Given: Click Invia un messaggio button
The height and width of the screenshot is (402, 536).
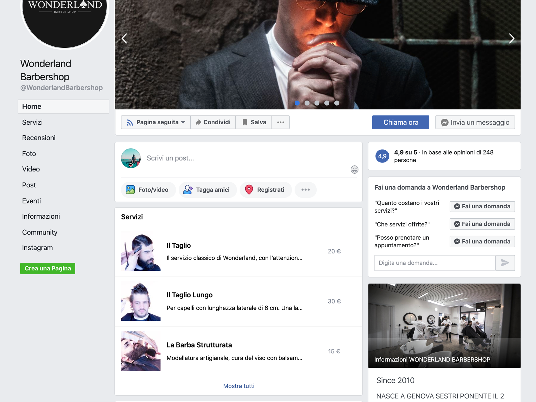Looking at the screenshot, I should pos(475,122).
